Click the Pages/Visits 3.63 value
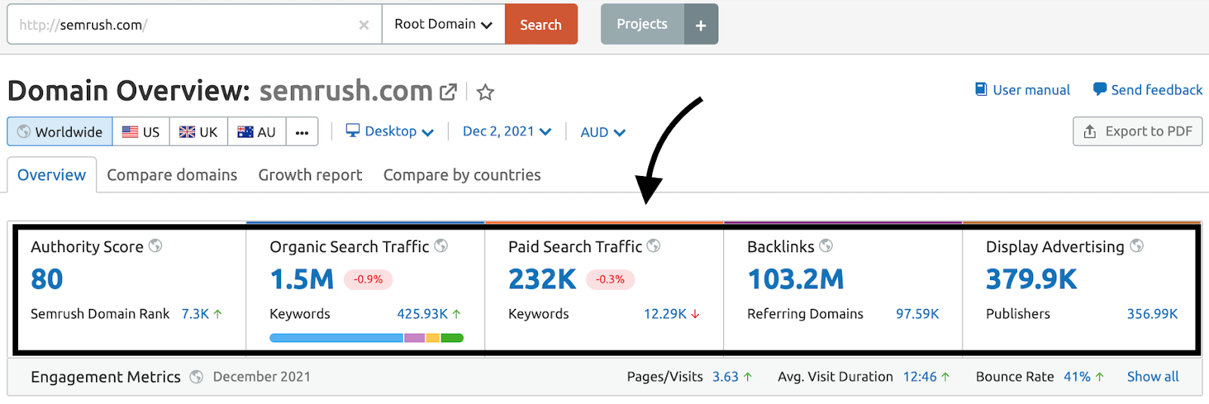The height and width of the screenshot is (404, 1209). 725,376
